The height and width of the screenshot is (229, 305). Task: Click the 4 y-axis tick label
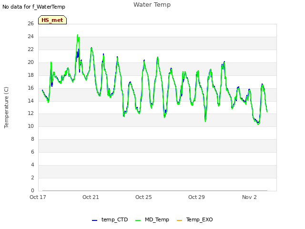32,165
